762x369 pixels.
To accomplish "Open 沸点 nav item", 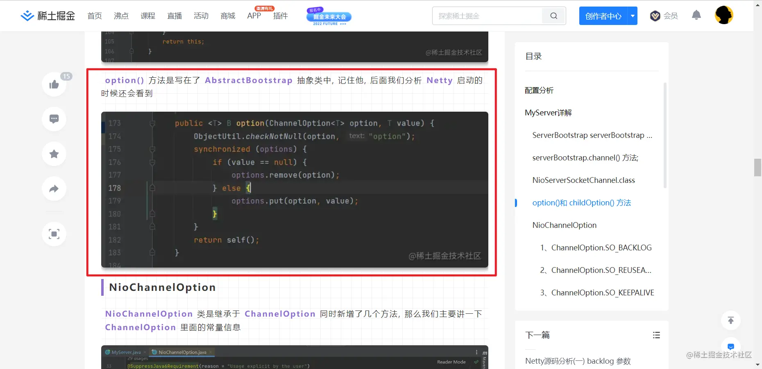I will 121,16.
